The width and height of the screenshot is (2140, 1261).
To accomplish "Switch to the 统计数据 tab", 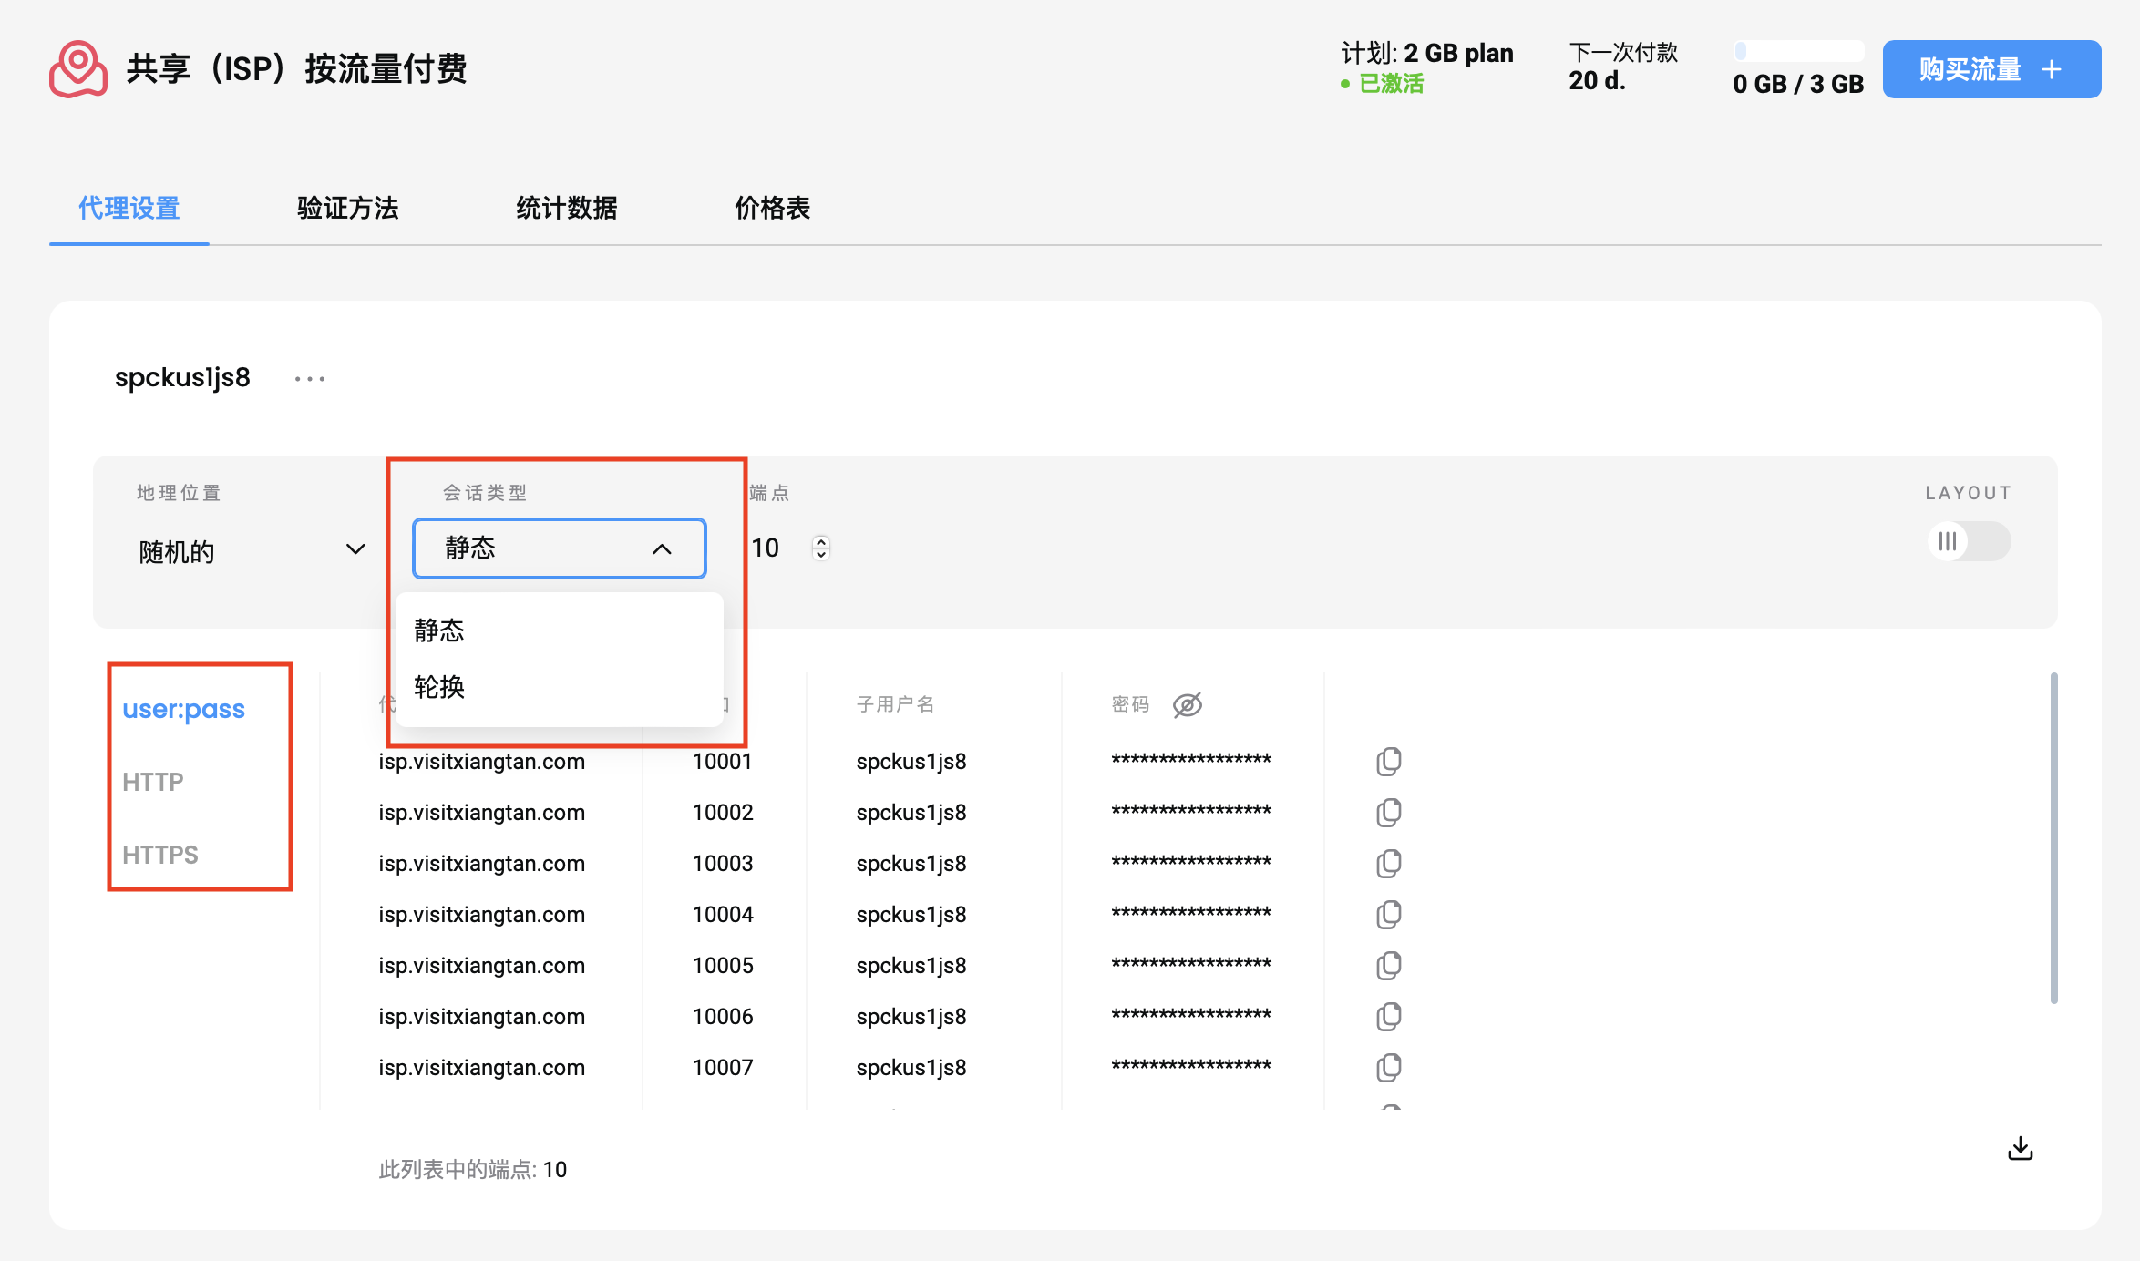I will (566, 208).
